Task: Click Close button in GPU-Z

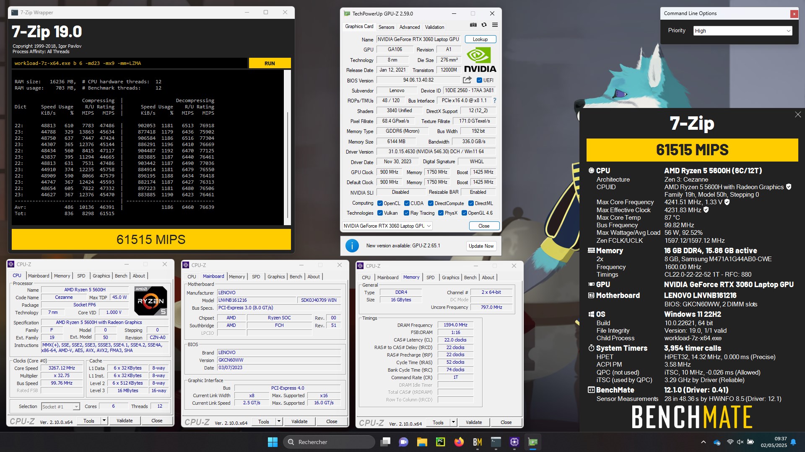Action: 484,226
